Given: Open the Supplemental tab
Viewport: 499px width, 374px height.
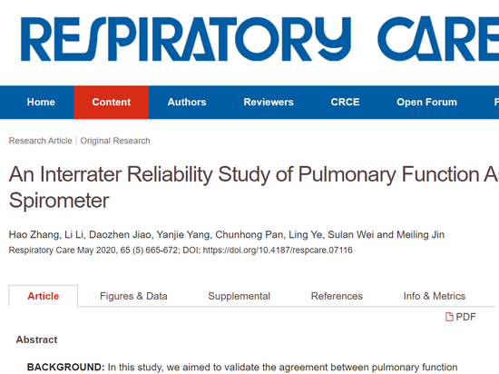Looking at the screenshot, I should (239, 296).
